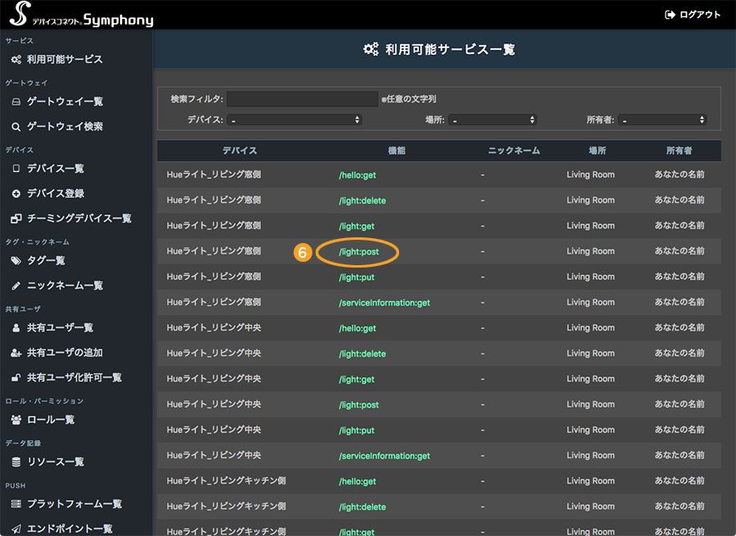Open /light:get for リビング窓側
This screenshot has width=736, height=536.
tap(357, 227)
